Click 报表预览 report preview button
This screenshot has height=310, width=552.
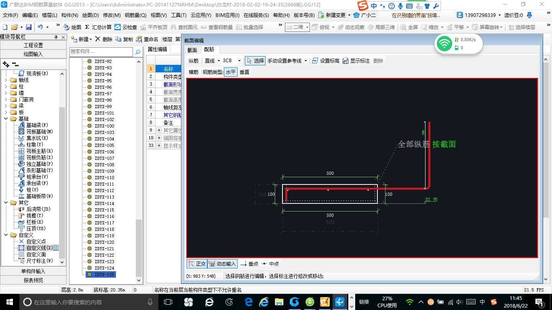click(33, 280)
